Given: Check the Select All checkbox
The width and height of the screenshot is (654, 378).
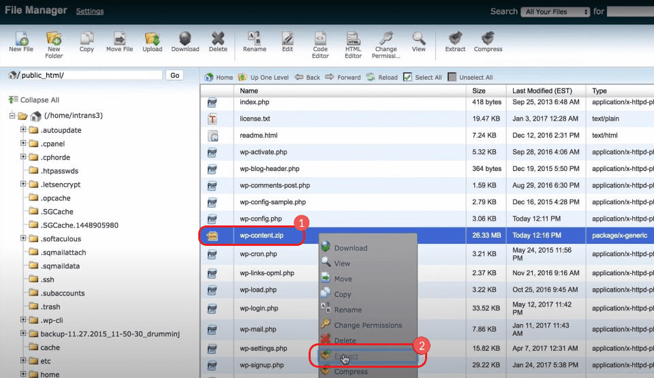Looking at the screenshot, I should pos(407,77).
